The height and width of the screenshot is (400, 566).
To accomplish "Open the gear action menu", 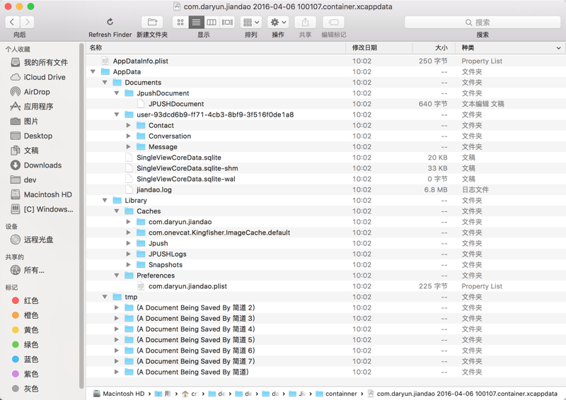I will (278, 22).
